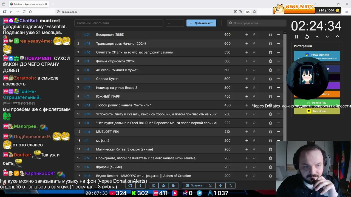Viewport: 351px width, 197px height.
Task: Click the 90% zoom level indicator
Action: tap(248, 12)
